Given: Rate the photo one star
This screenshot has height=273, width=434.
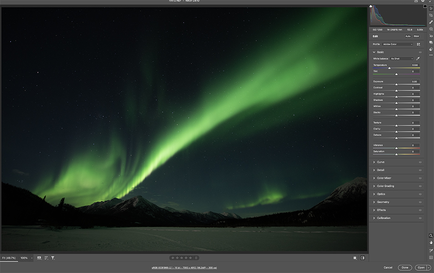Looking at the screenshot, I should pyautogui.click(x=173, y=258).
